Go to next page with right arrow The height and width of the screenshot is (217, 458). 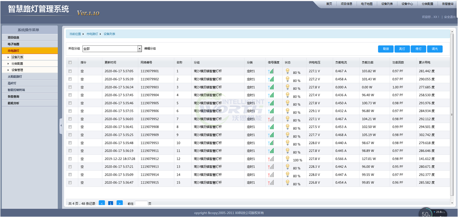120,203
